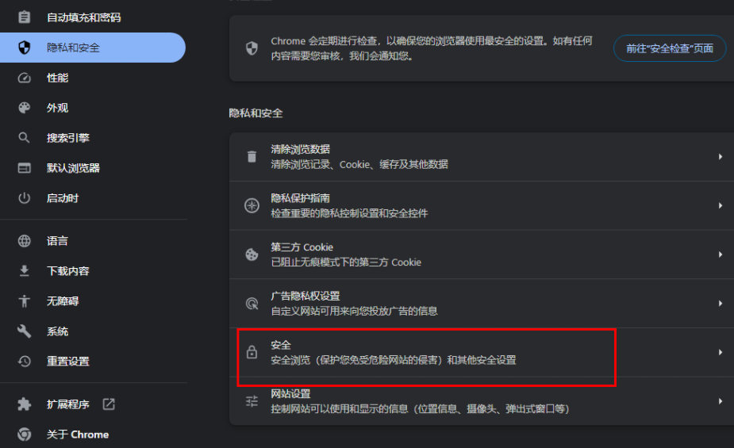Click the puzzle piece icon beside 扩展程序

point(25,404)
